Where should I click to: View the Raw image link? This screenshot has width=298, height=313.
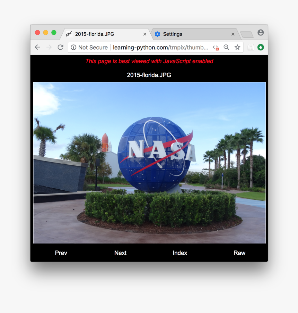[x=239, y=253]
